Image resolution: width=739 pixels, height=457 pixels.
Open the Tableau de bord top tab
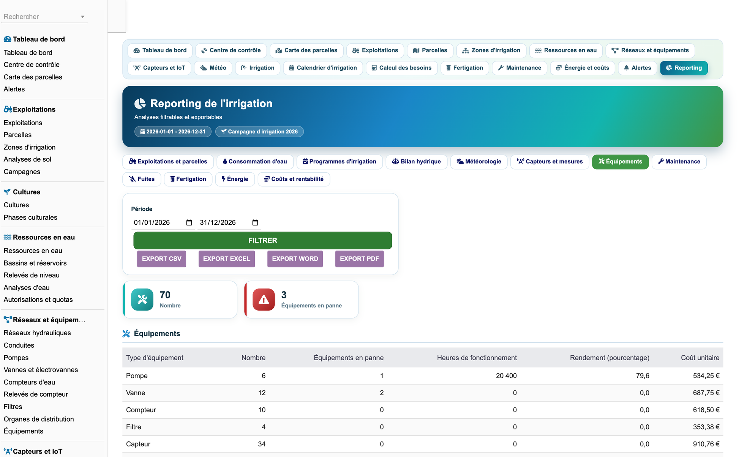click(160, 50)
